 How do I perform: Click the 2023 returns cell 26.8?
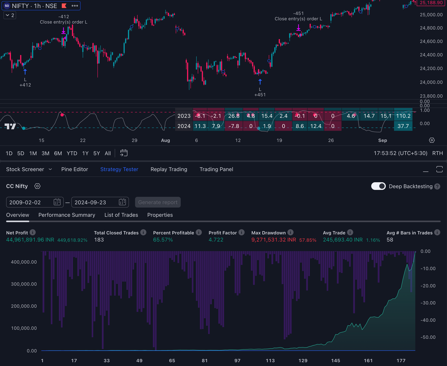(234, 116)
